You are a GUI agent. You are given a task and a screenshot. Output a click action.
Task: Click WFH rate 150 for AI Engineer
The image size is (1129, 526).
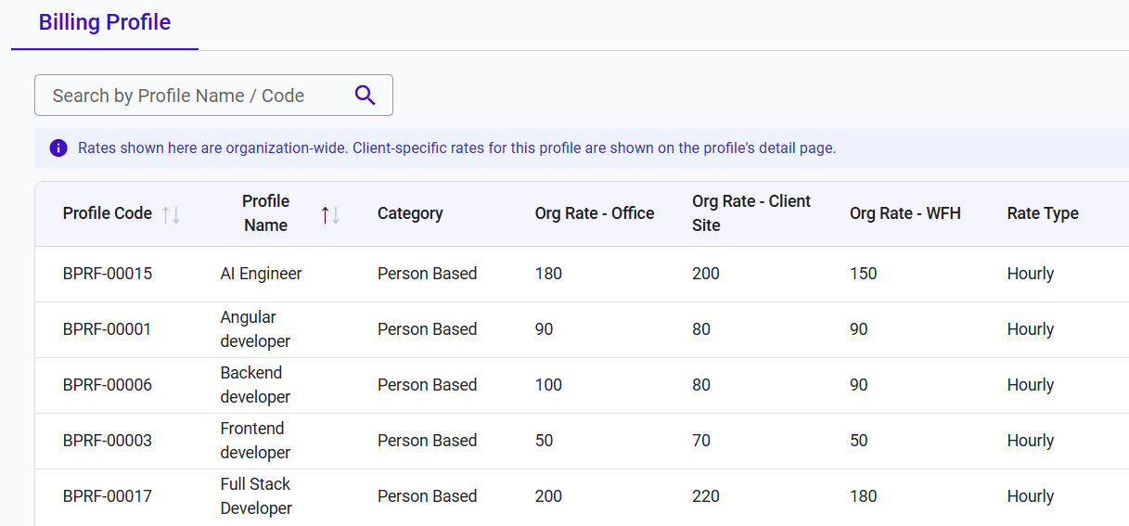(x=864, y=274)
